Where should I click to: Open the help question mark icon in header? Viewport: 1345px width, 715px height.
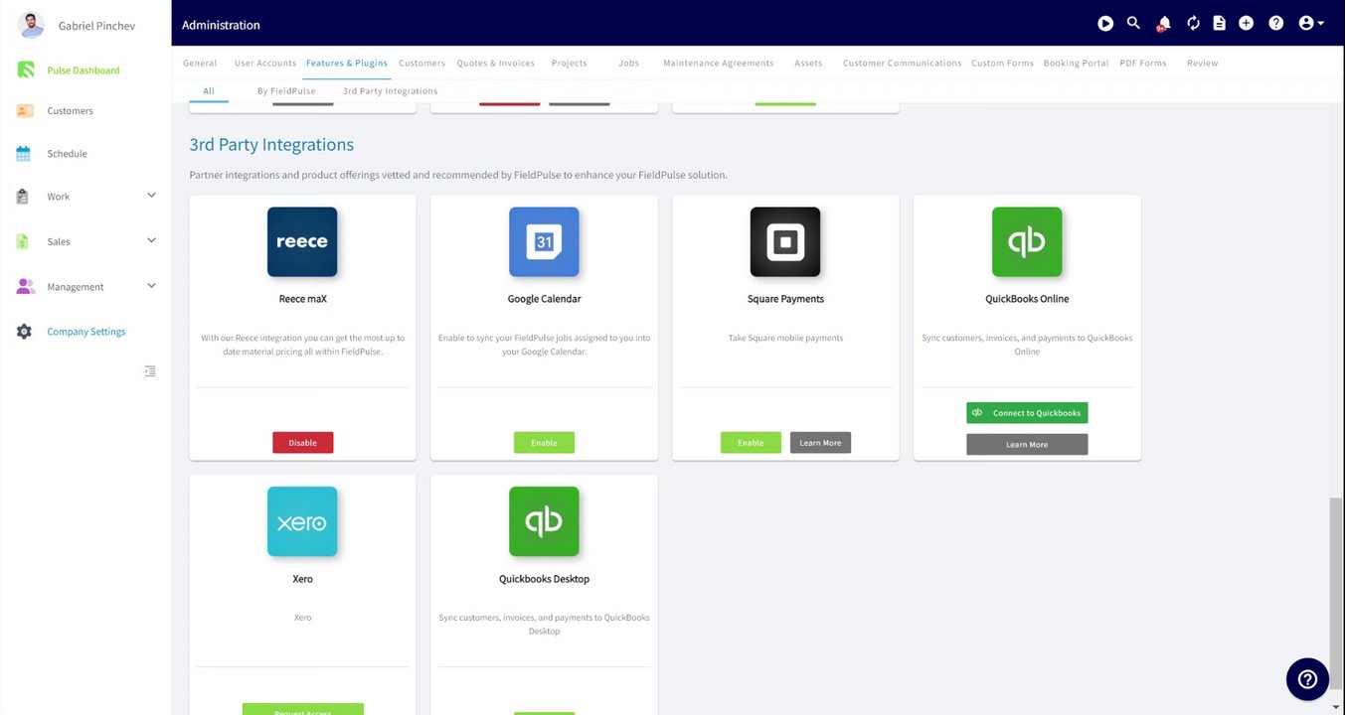[x=1276, y=23]
